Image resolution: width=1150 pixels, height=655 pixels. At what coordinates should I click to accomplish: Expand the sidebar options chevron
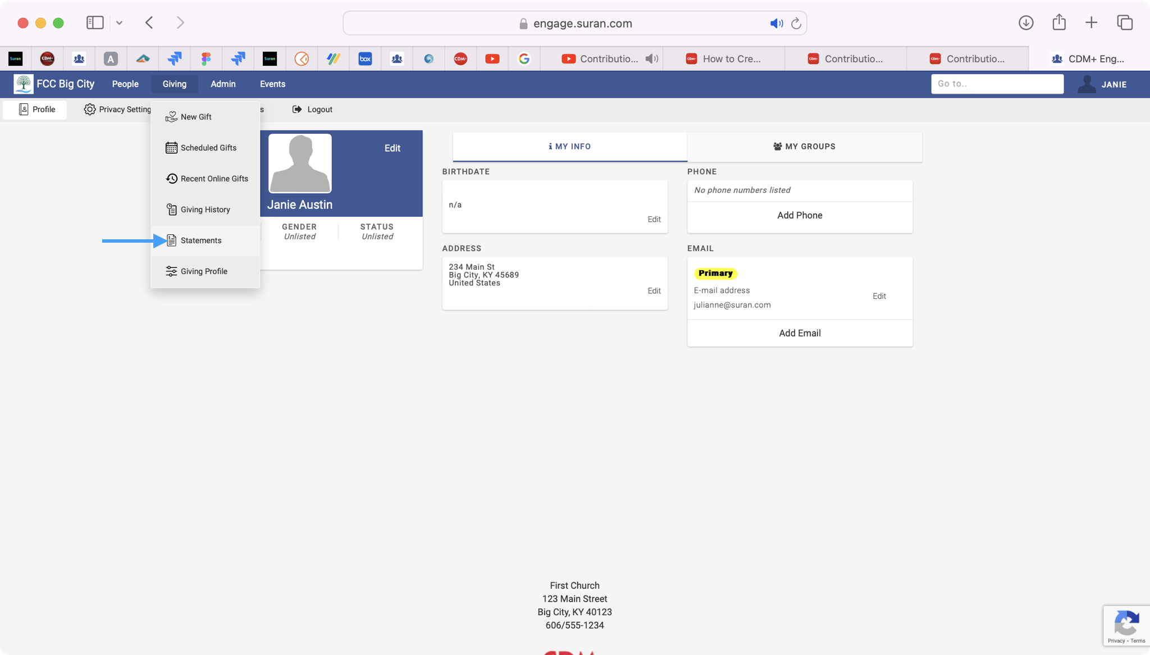click(119, 23)
